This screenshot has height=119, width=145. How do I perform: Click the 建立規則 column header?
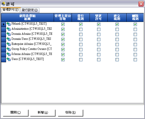(117, 17)
